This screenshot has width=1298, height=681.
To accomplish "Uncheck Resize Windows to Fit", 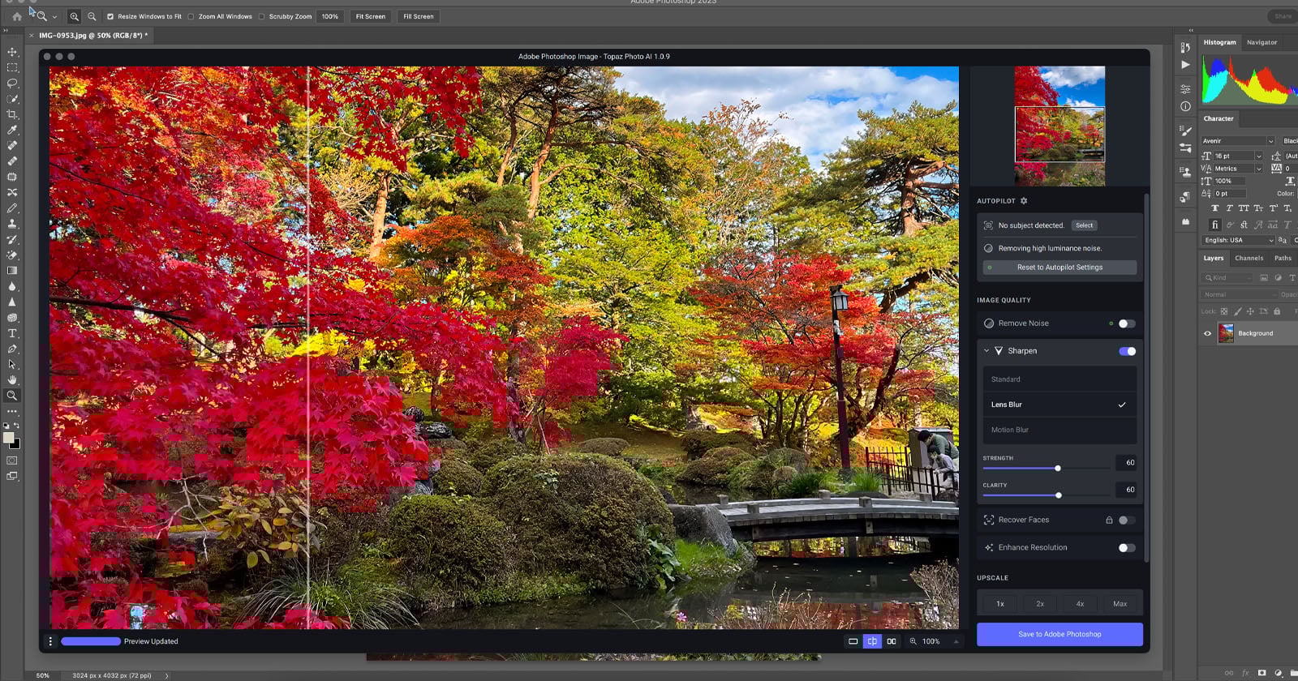I will (110, 16).
